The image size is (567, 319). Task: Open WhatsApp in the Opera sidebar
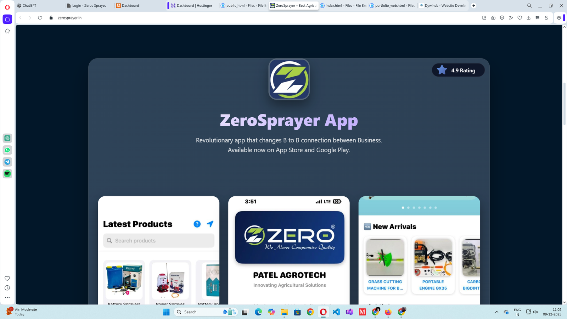click(x=7, y=150)
